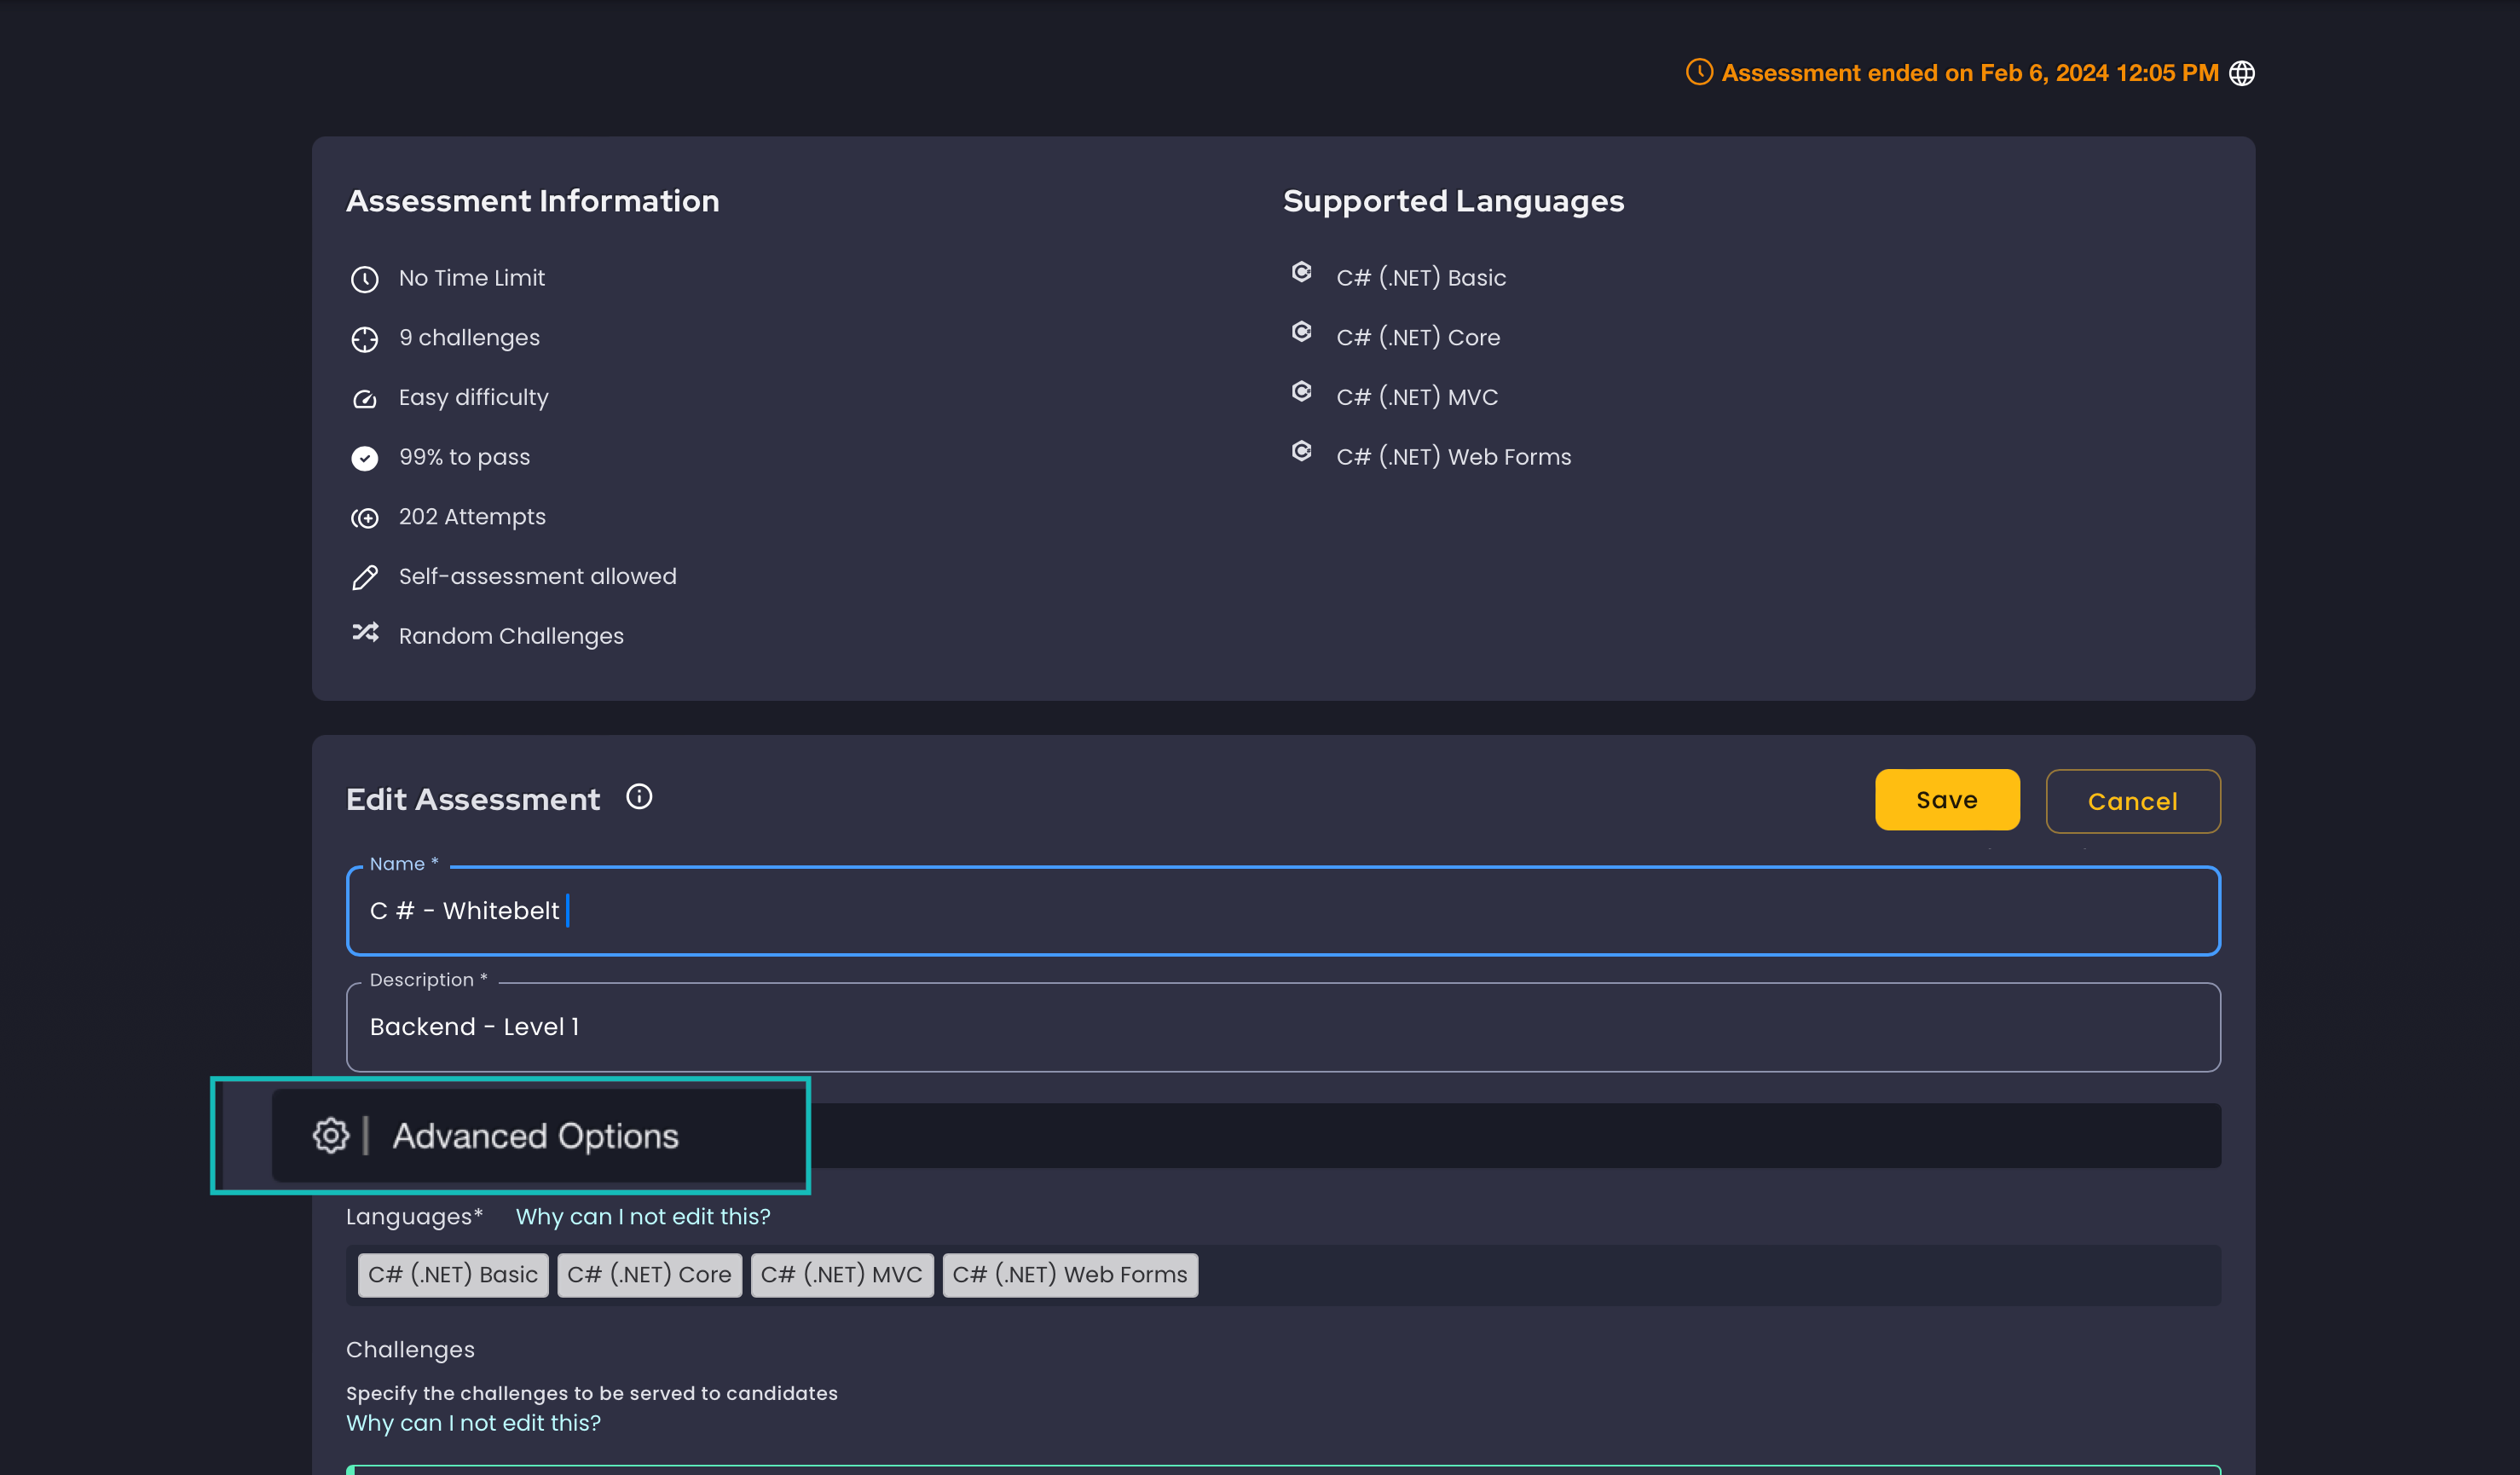Click the clock icon beside assessment ended notice

coord(1699,72)
